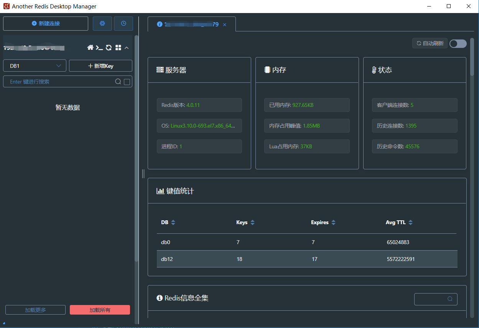Select the connection status tab ending 79
The width and height of the screenshot is (479, 328).
click(191, 24)
